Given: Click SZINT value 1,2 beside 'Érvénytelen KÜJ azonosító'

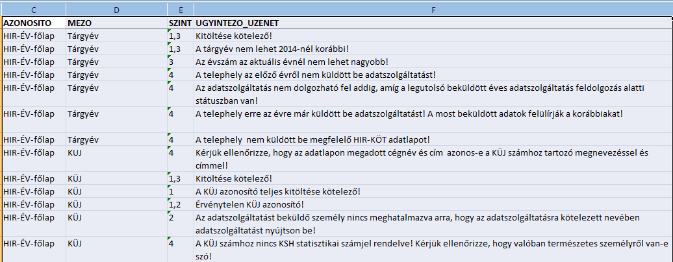Looking at the screenshot, I should coord(181,204).
